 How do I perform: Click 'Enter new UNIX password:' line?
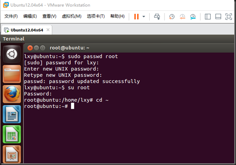61,69
